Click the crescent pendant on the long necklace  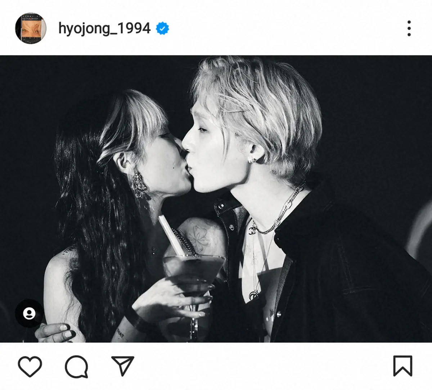tap(255, 295)
